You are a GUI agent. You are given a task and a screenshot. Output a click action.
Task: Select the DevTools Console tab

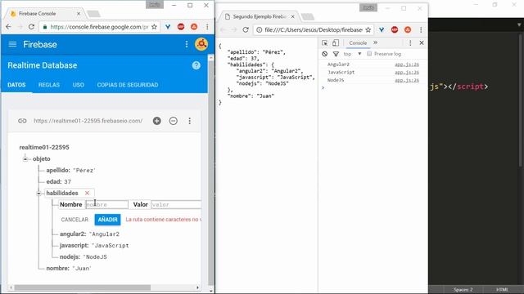point(358,43)
